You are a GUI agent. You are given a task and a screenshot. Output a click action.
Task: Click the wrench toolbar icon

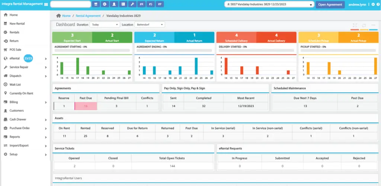(132, 4)
